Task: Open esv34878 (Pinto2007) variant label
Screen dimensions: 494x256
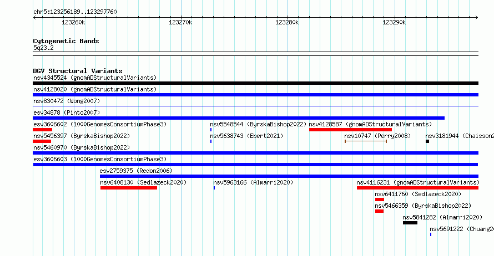Action: [x=67, y=112]
